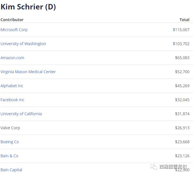Click the University of Washington link
This screenshot has width=193, height=175.
point(23,44)
